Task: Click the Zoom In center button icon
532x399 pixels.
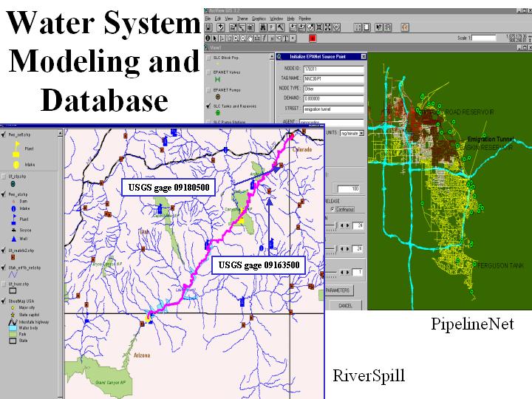Action: click(319, 27)
